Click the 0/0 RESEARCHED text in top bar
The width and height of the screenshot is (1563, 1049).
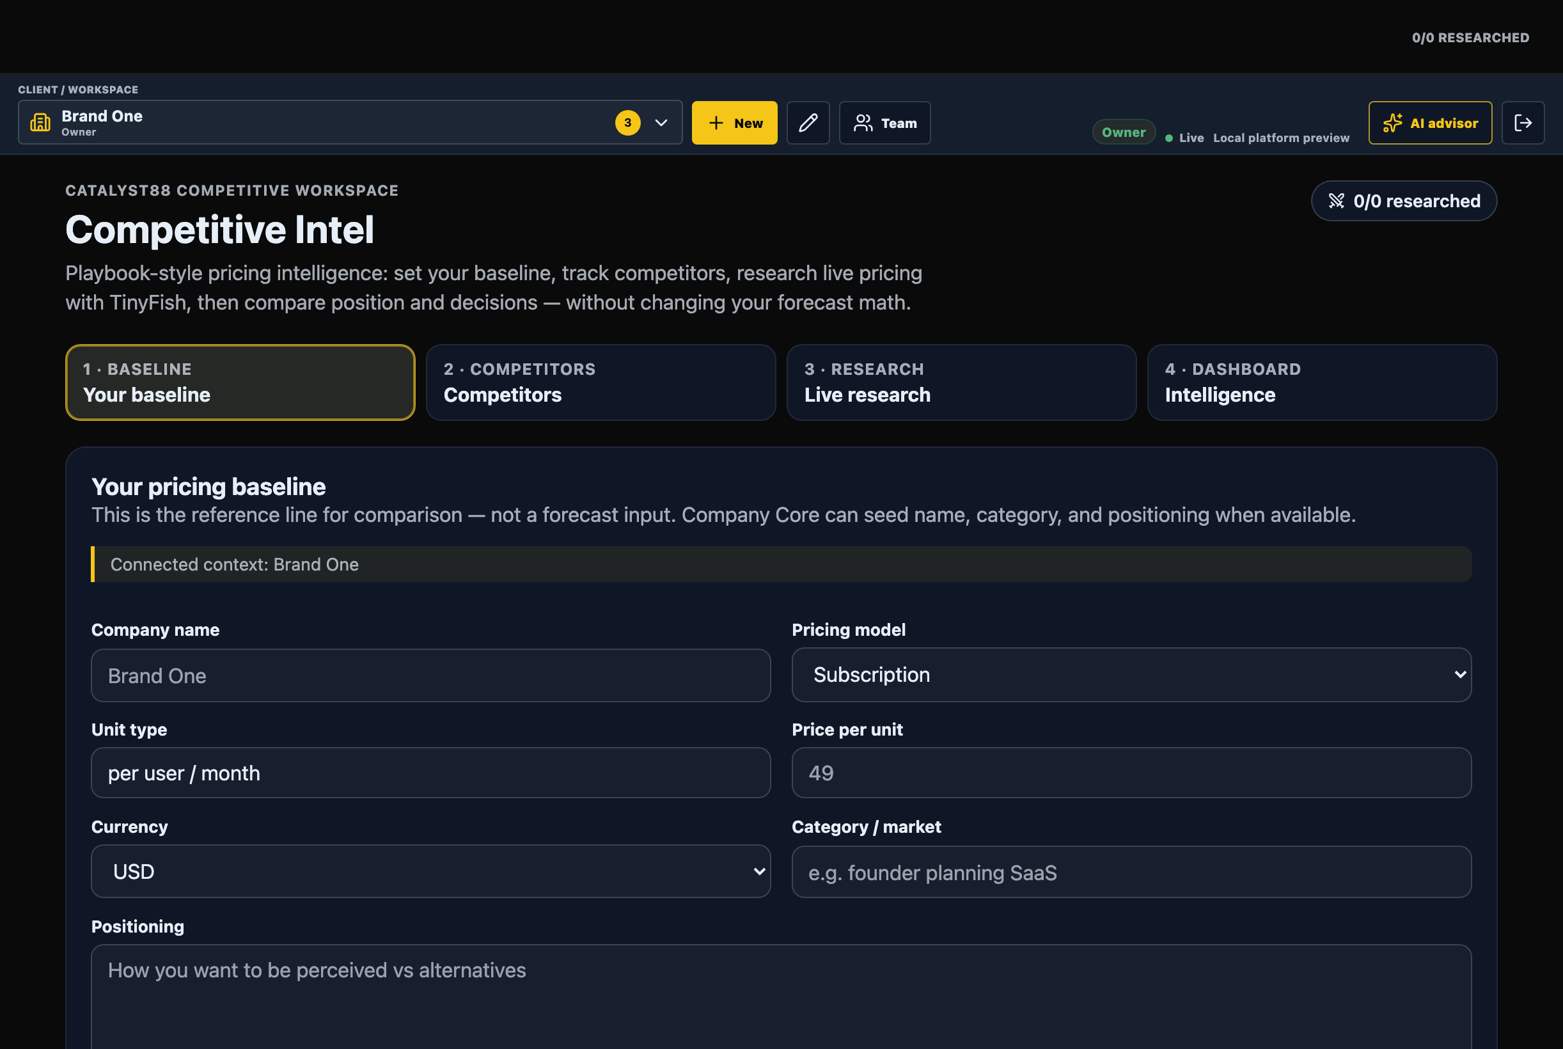point(1470,38)
